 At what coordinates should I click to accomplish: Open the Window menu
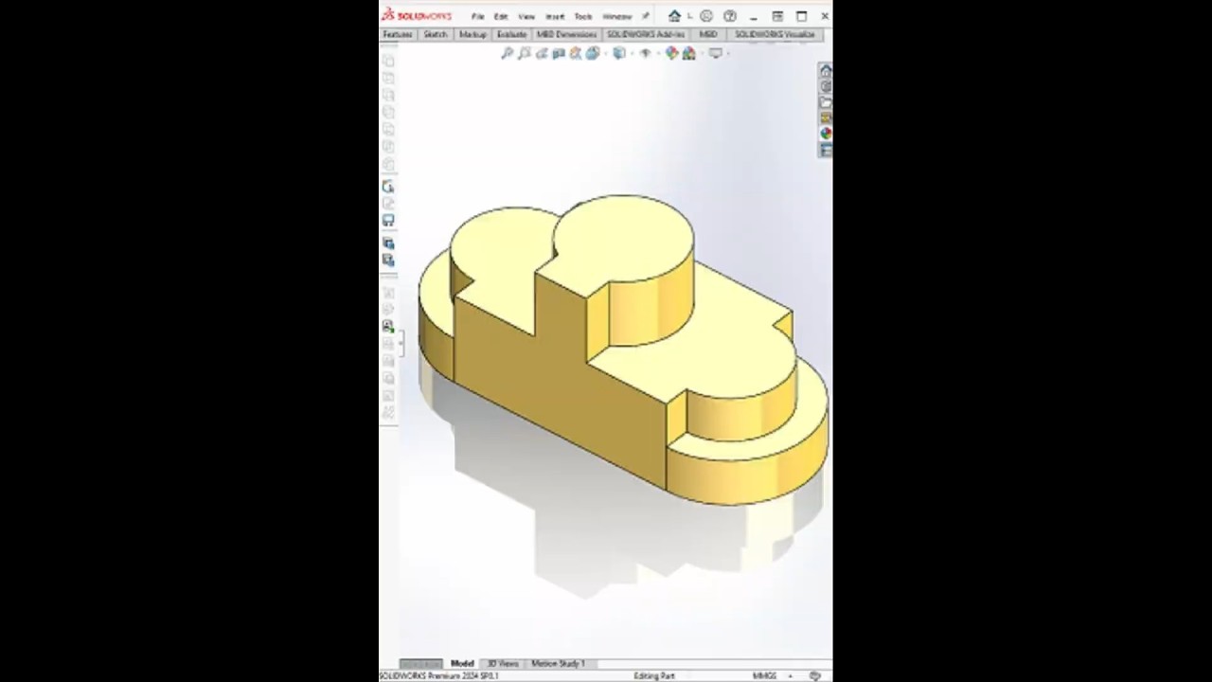tap(617, 16)
